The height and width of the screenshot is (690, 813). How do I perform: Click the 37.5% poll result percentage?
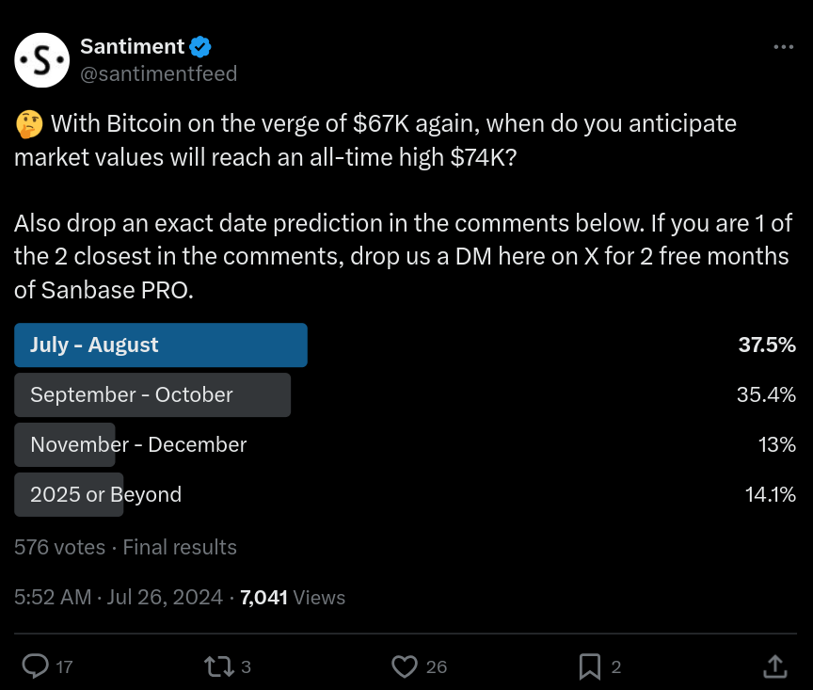point(767,345)
